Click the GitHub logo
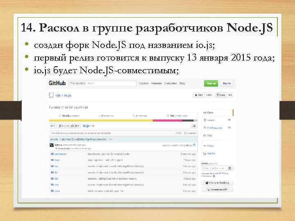Viewport: 295px width, 221px height. (57, 83)
